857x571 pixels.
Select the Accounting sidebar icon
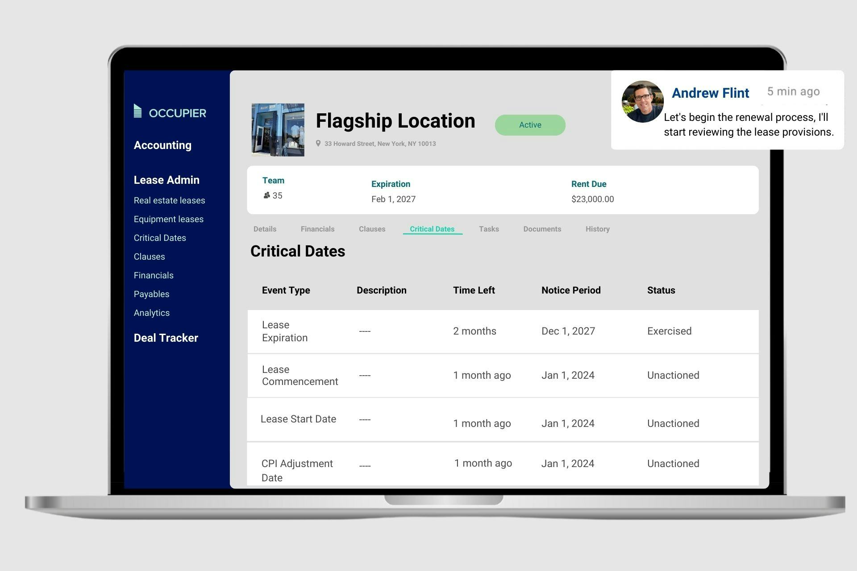163,145
